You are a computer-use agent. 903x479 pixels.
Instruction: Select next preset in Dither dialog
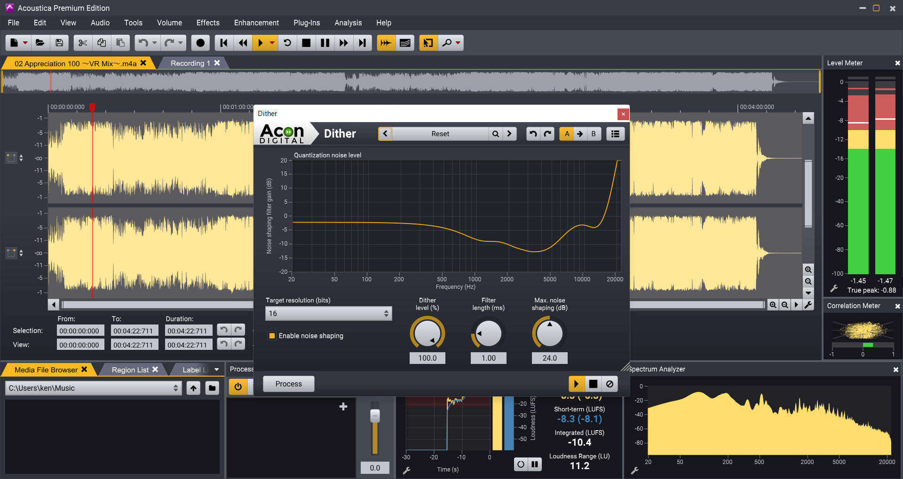coord(509,134)
